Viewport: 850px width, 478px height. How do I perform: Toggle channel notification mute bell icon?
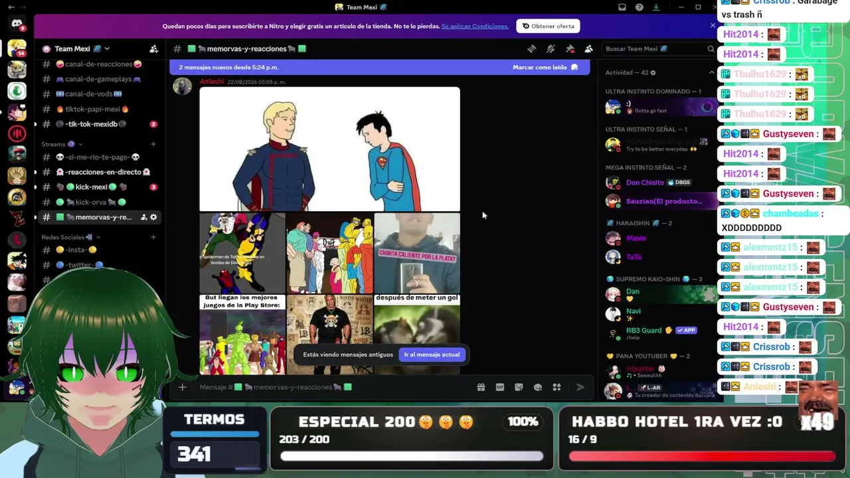pos(551,48)
